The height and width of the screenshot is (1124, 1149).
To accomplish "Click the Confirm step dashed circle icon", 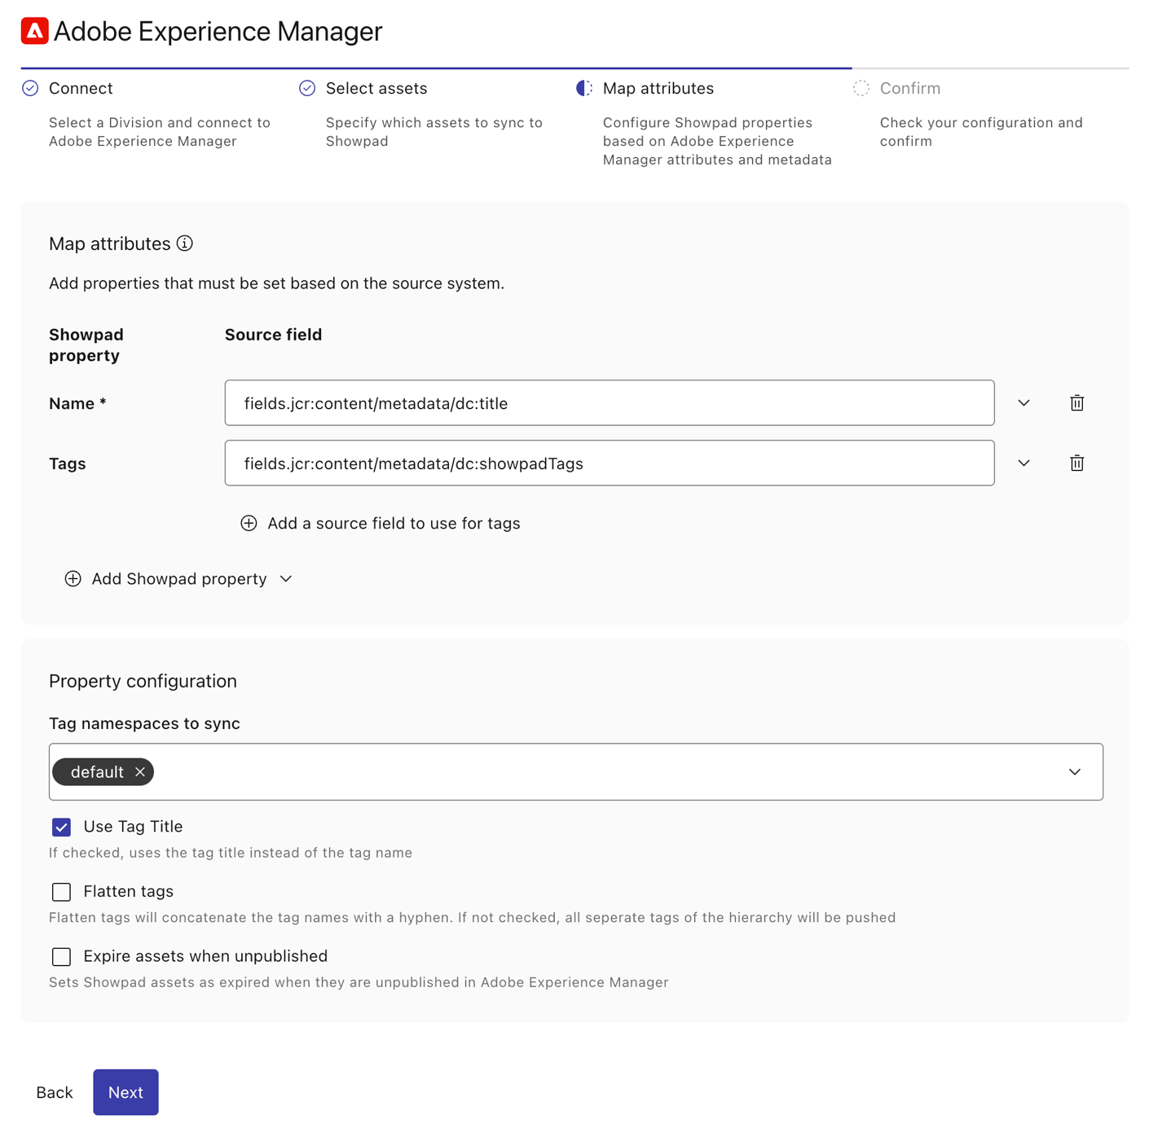I will (861, 89).
